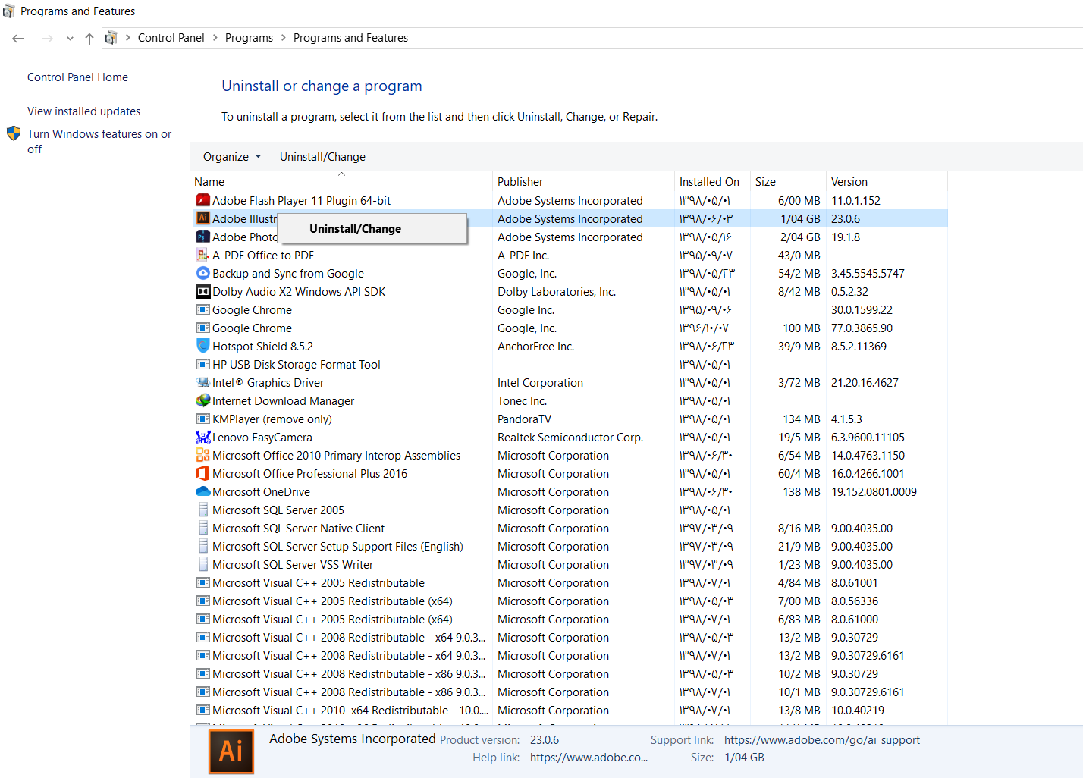Click large Illustrator icon in details pane
Viewport: 1083px width, 778px height.
[x=231, y=751]
